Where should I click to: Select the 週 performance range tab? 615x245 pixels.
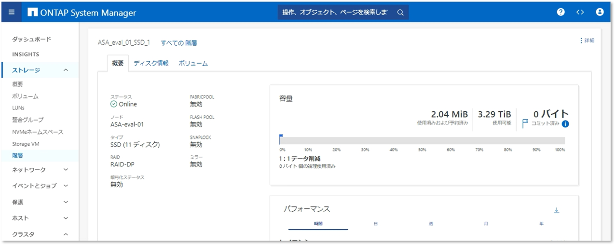click(431, 224)
